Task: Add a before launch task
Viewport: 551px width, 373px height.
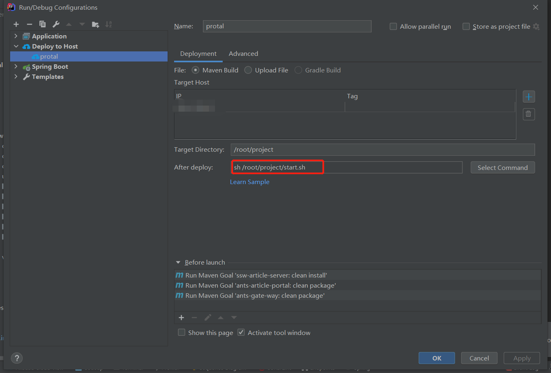Action: tap(181, 318)
